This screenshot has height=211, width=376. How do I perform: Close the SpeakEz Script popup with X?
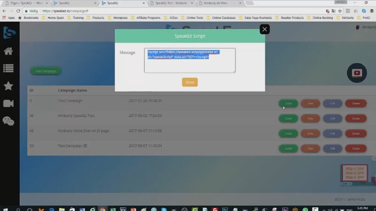[265, 29]
